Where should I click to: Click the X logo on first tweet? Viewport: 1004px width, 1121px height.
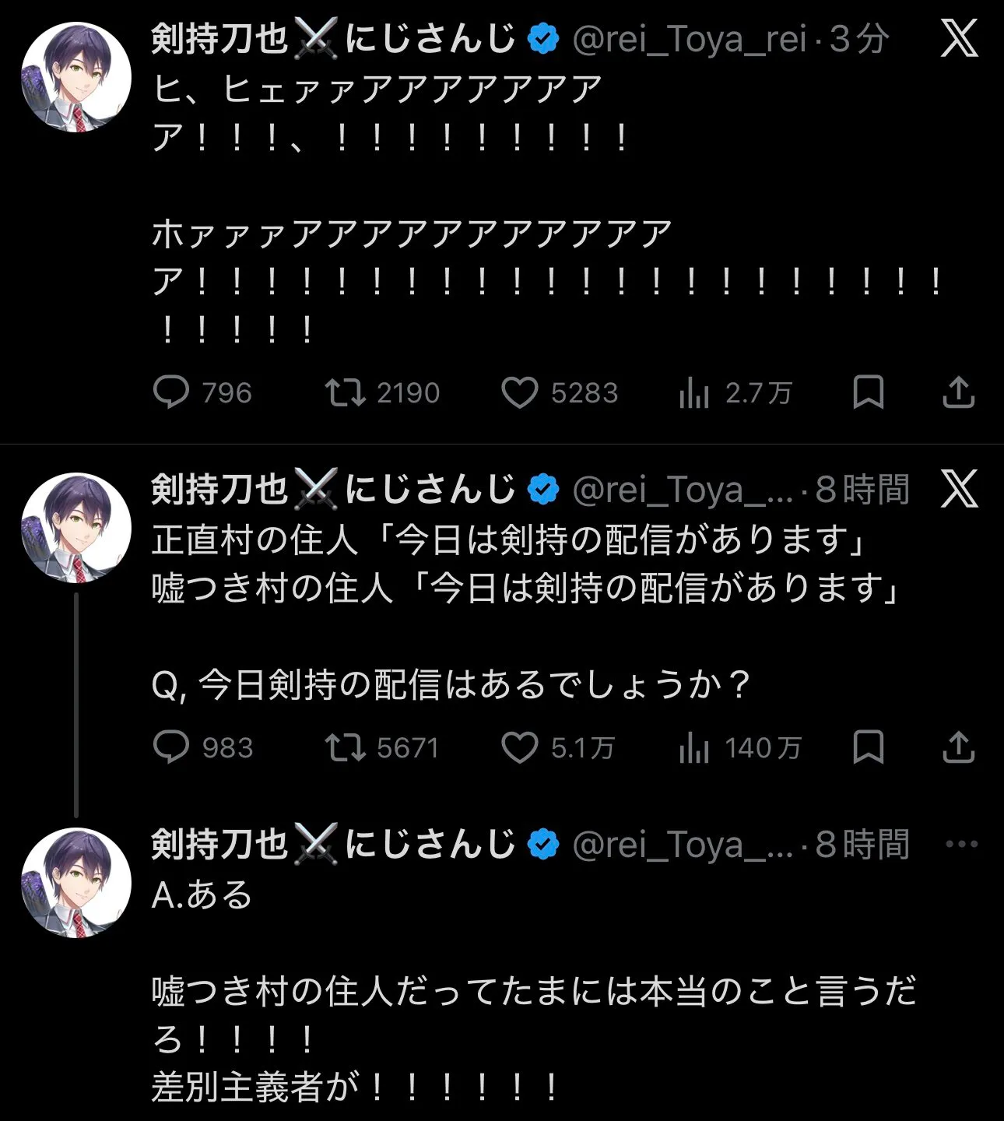[x=959, y=38]
